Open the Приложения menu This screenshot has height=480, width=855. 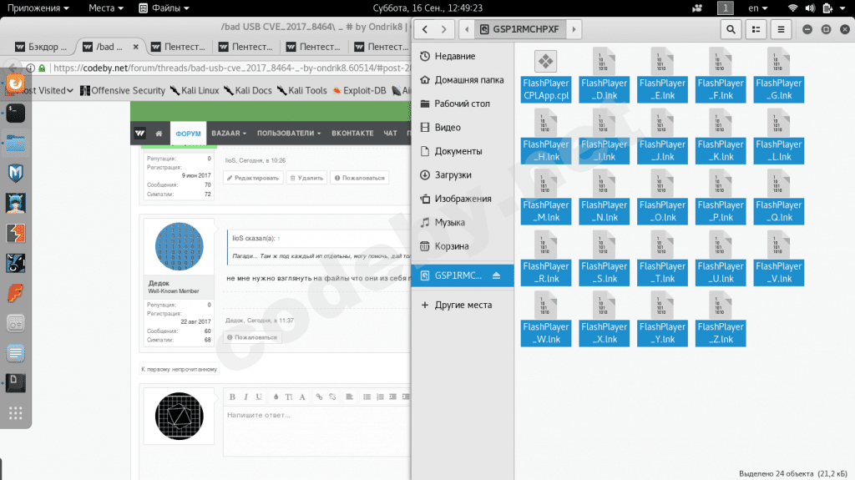tap(38, 8)
